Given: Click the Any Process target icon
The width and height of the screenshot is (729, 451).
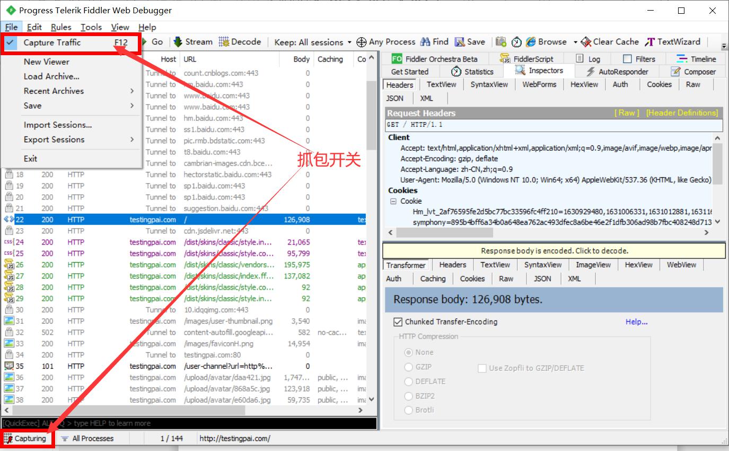Looking at the screenshot, I should (x=362, y=42).
